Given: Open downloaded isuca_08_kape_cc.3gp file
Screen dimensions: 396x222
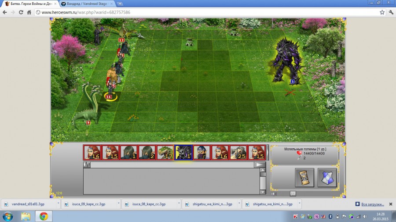Looking at the screenshot, I should (x=149, y=204).
